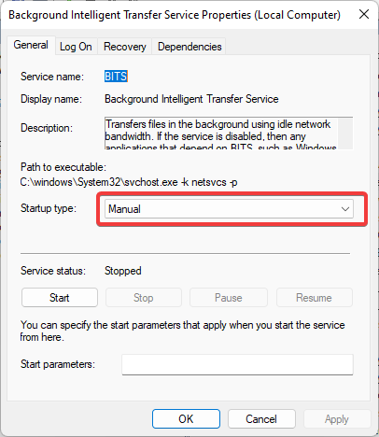Click the Description box vertical scrollbar
Image resolution: width=379 pixels, height=437 pixels.
(345, 134)
